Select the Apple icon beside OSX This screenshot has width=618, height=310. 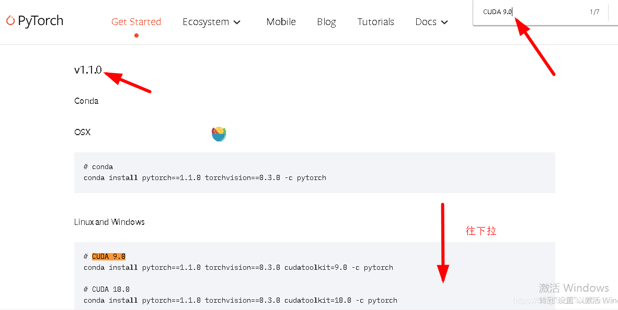tap(219, 134)
